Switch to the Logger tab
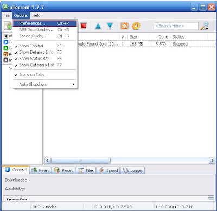Screen dimensions: 217x211 pos(133,170)
